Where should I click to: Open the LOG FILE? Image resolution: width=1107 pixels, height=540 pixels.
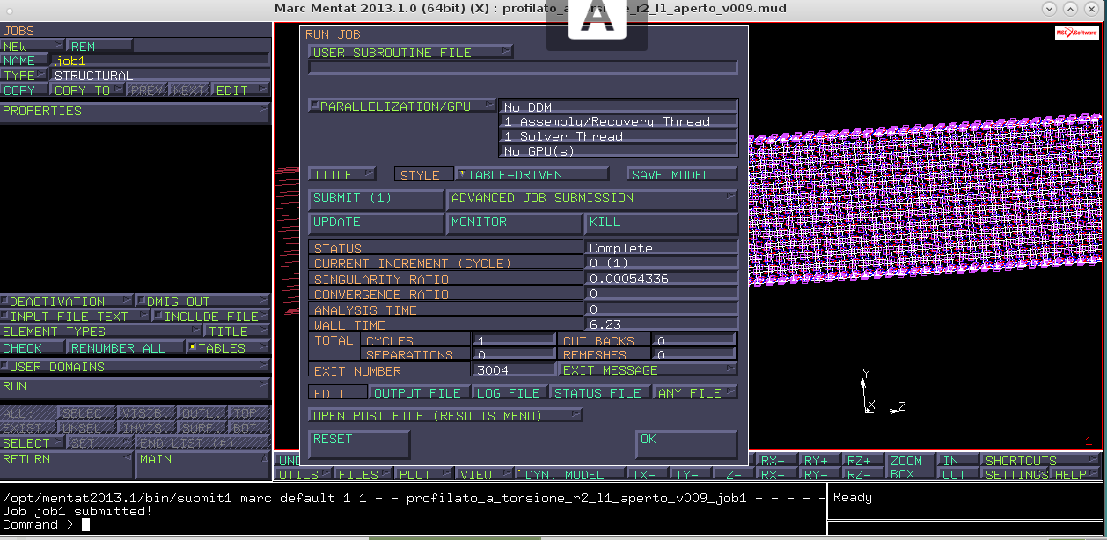510,392
